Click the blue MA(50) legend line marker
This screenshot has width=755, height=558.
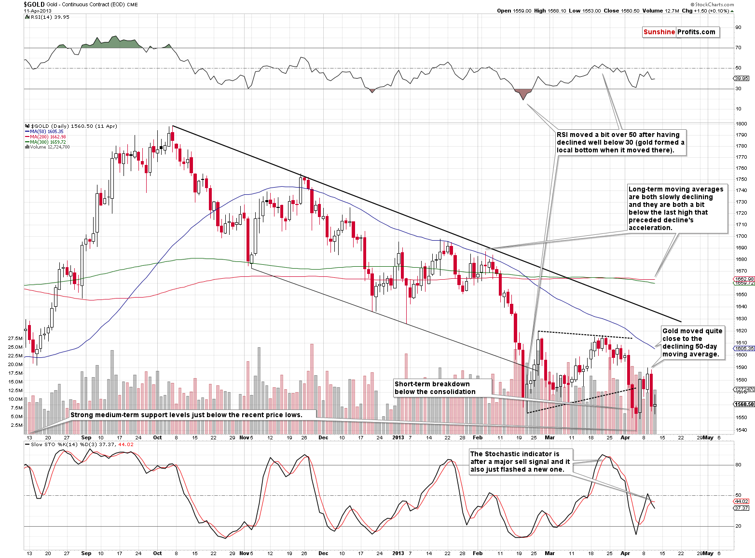[27, 132]
